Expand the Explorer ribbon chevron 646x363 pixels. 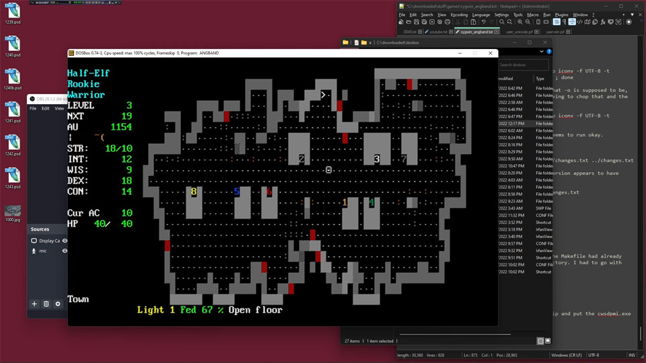pos(541,52)
